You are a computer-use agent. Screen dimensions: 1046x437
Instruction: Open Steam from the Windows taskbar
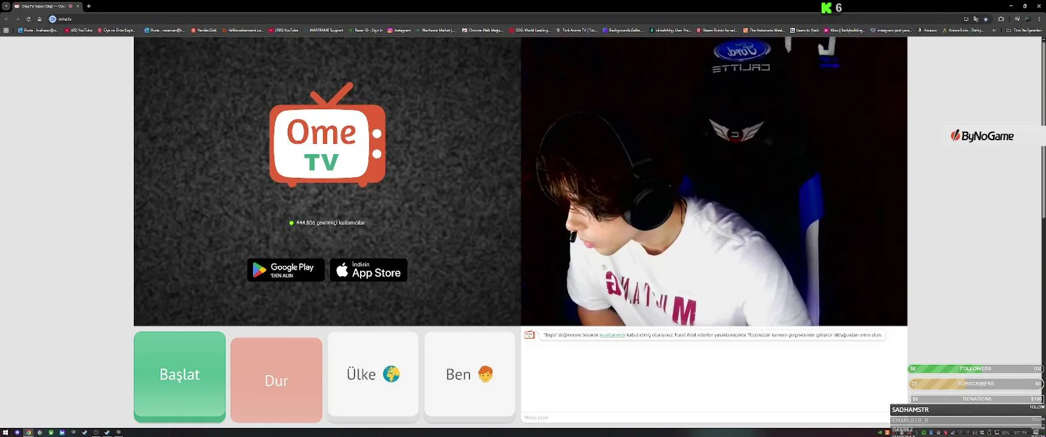(x=85, y=433)
